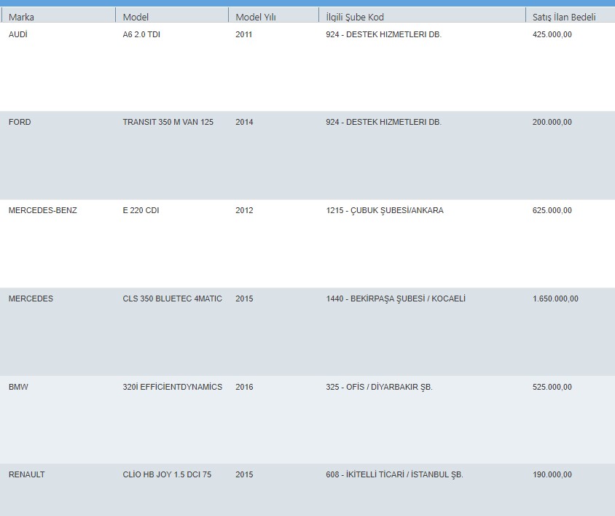Click the 625.000,00 price cell

pyautogui.click(x=552, y=210)
